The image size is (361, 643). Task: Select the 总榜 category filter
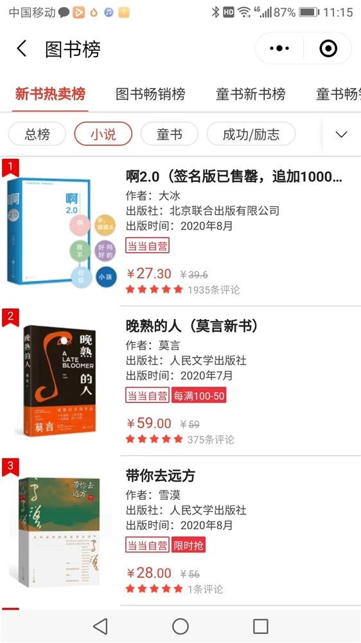point(37,134)
